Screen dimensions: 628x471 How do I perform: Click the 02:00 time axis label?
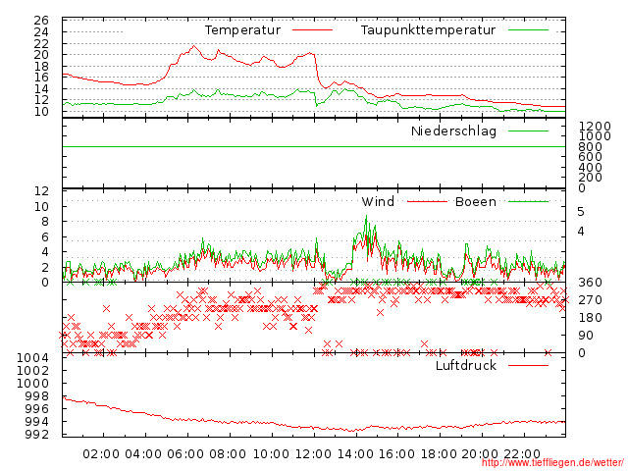click(x=101, y=454)
